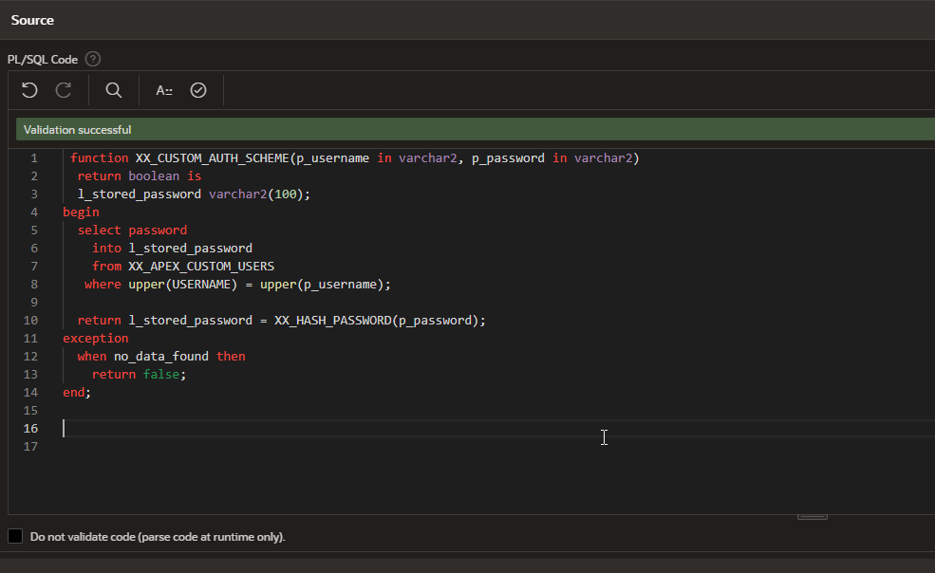Click 'select password' on line 5
Image resolution: width=935 pixels, height=573 pixels.
[132, 231]
